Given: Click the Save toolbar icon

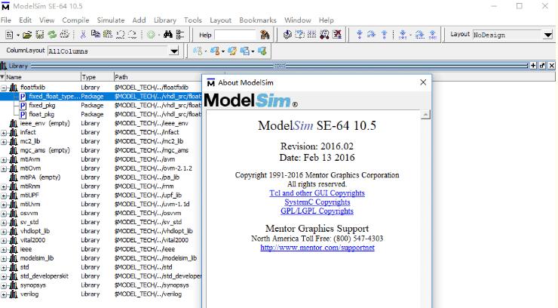Looking at the screenshot, I should (x=39, y=35).
